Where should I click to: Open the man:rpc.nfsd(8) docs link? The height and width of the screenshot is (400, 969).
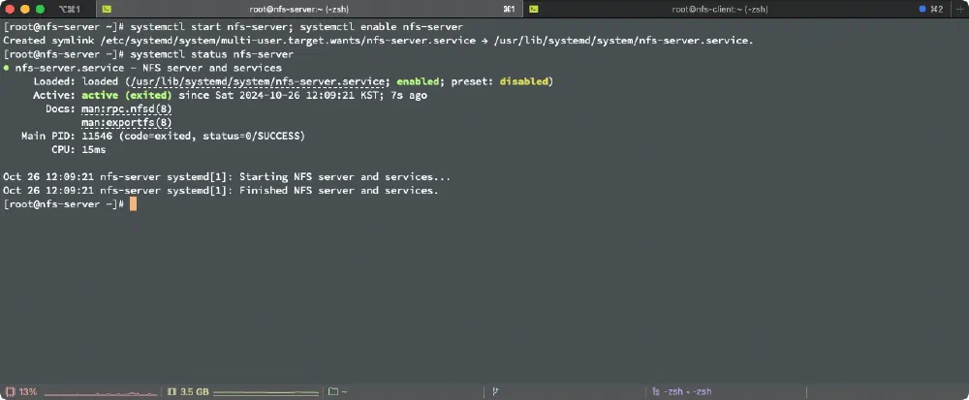click(x=126, y=109)
